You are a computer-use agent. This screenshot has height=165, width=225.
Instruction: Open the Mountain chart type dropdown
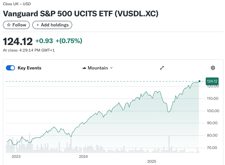point(98,68)
